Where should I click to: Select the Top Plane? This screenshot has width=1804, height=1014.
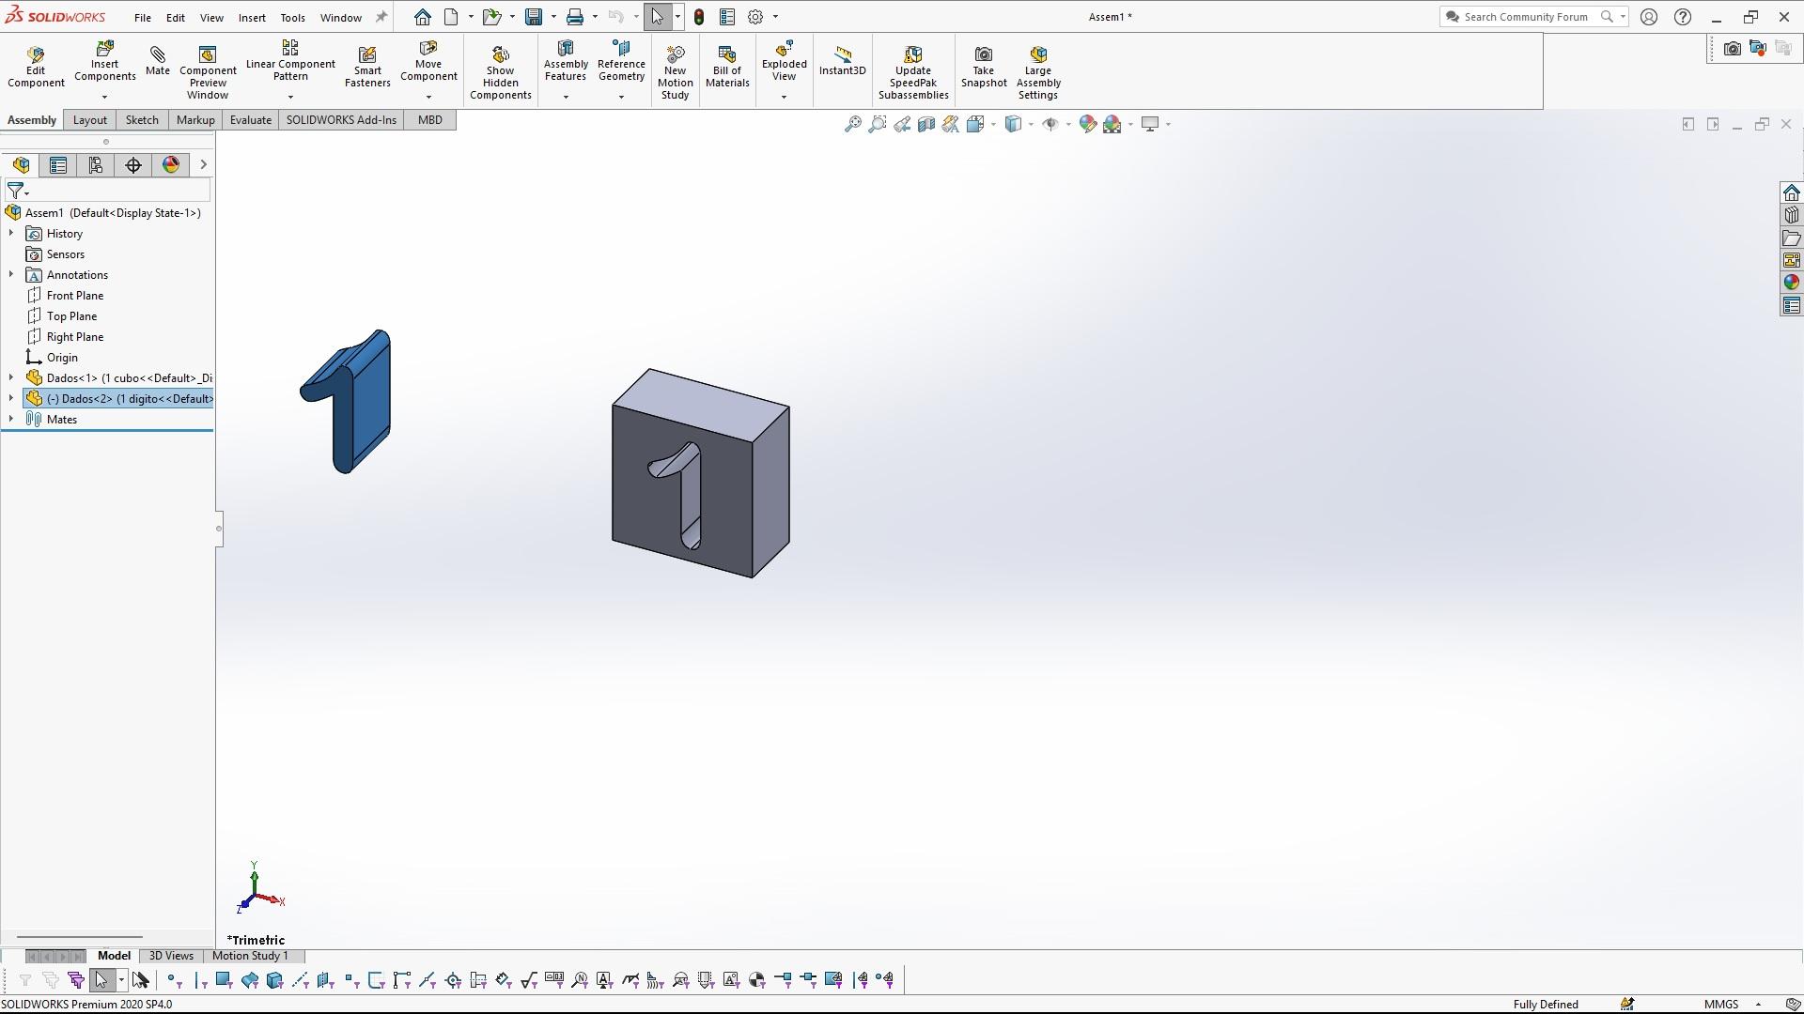tap(71, 316)
